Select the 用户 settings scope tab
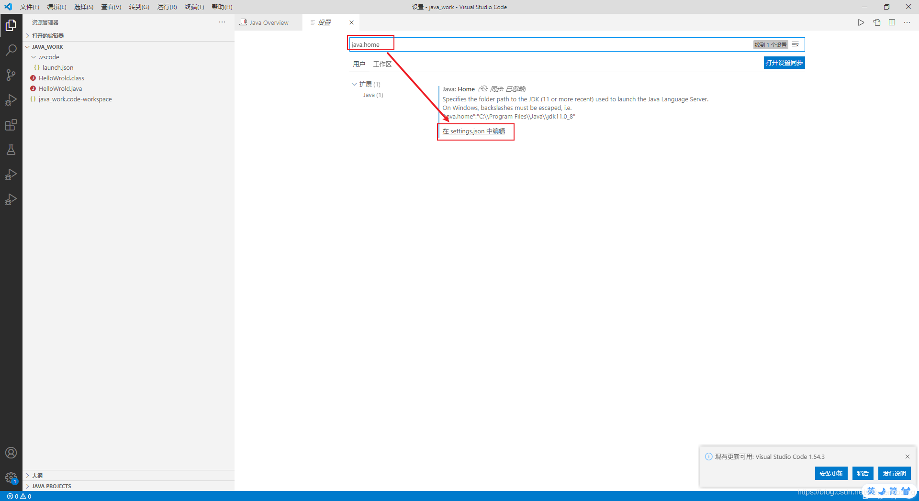Viewport: 919px width, 501px height. tap(359, 64)
